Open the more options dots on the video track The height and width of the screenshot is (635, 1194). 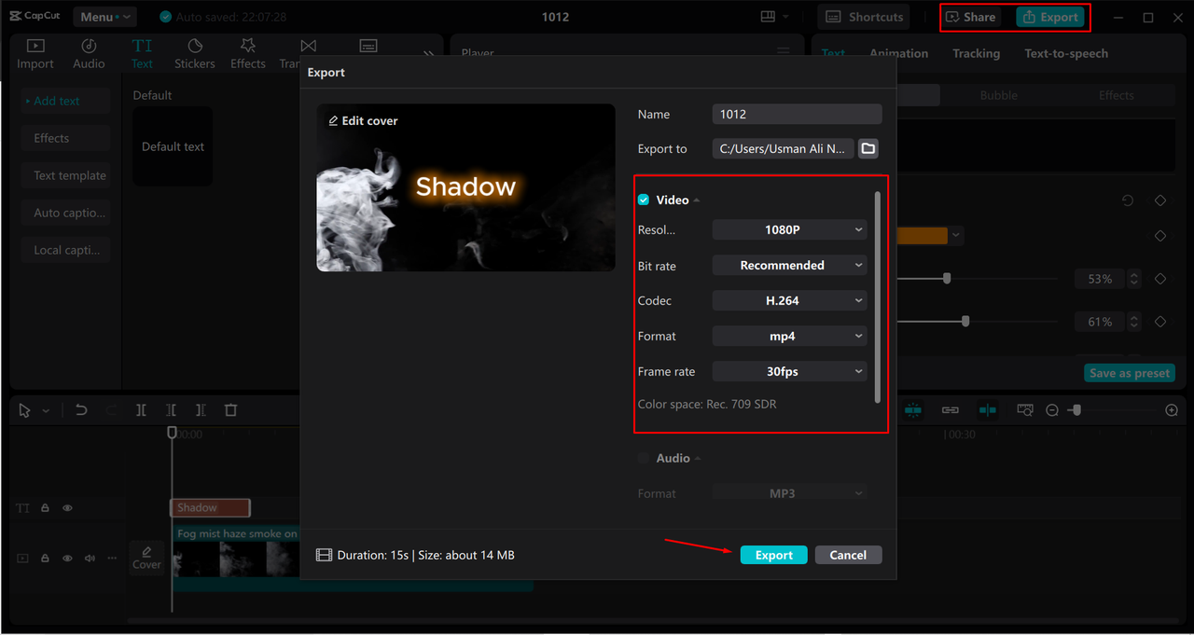[x=112, y=559]
